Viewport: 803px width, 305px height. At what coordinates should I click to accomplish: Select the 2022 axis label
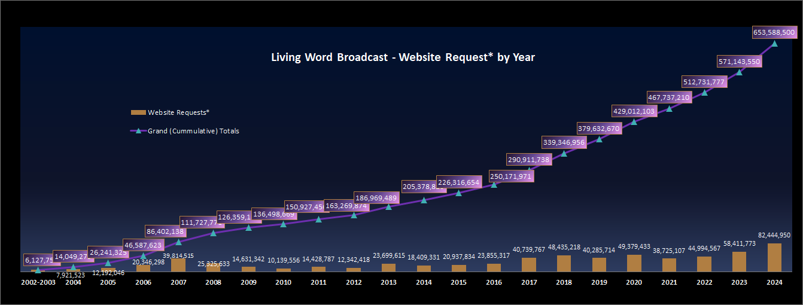point(704,282)
